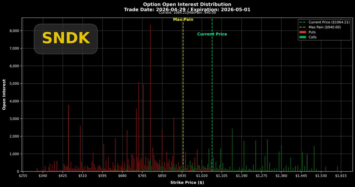This screenshot has height=187, width=355.
Task: Click the $510 strike tick label
Action: [83, 176]
